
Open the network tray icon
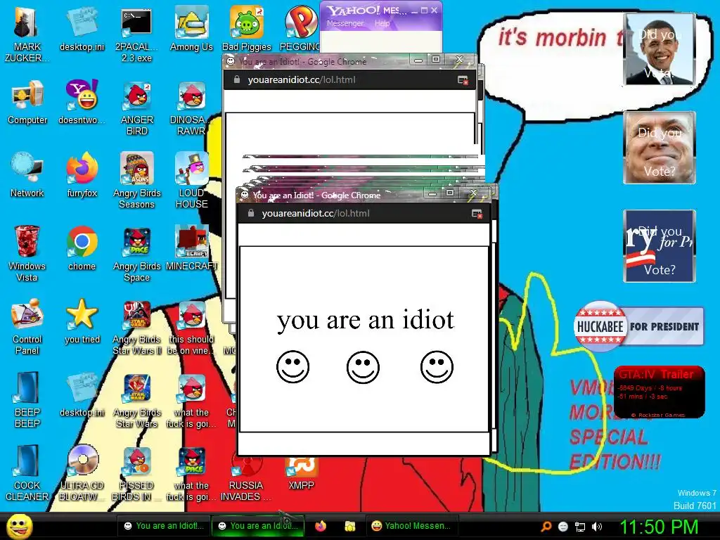tap(580, 527)
